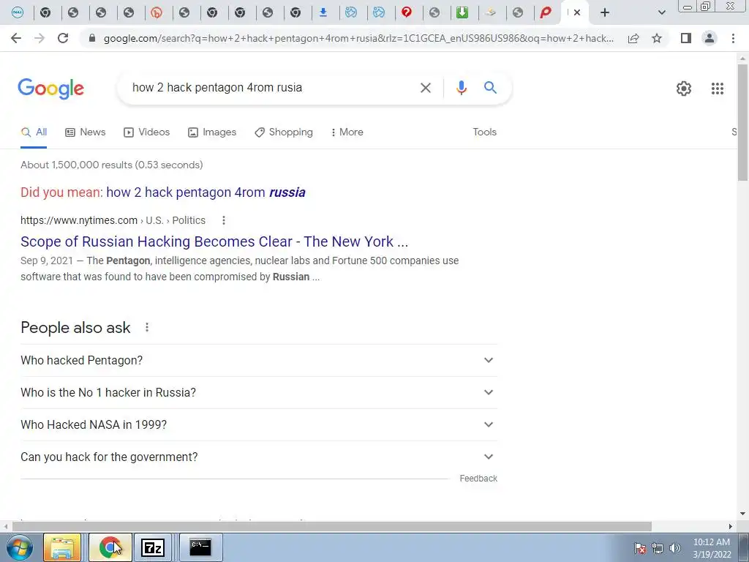The height and width of the screenshot is (562, 749).
Task: Switch to the blue download-arrow tab
Action: click(323, 12)
